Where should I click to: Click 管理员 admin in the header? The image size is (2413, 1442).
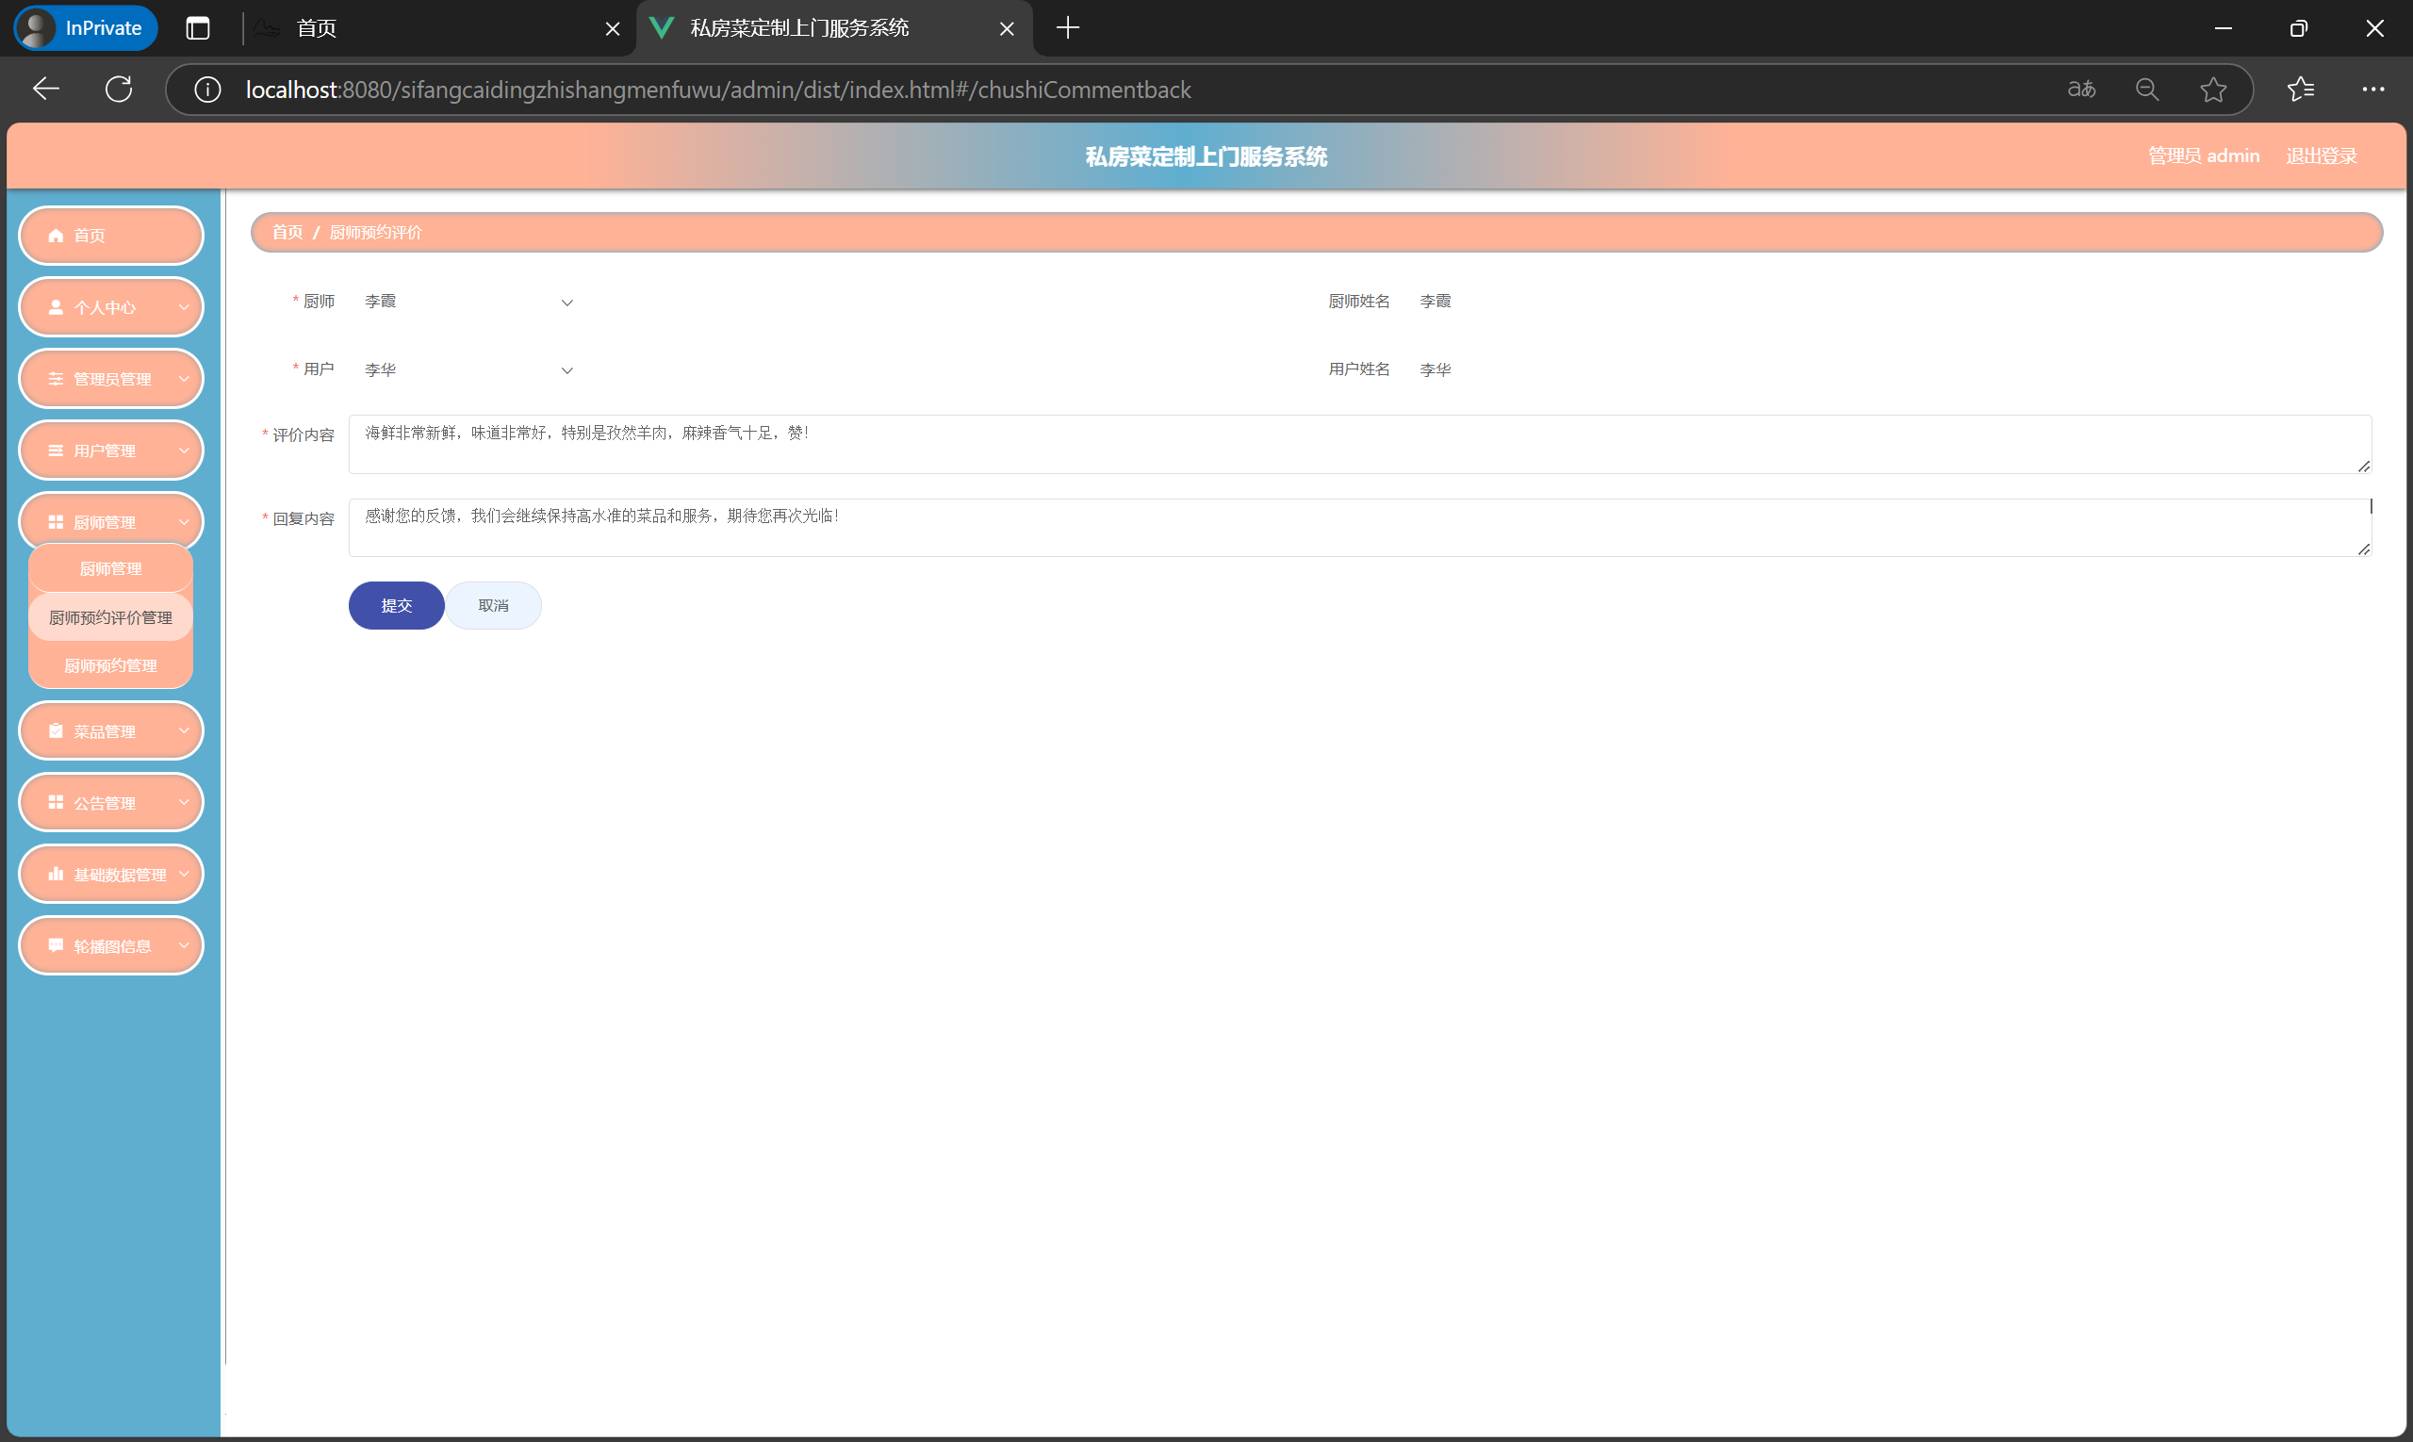(x=2203, y=156)
